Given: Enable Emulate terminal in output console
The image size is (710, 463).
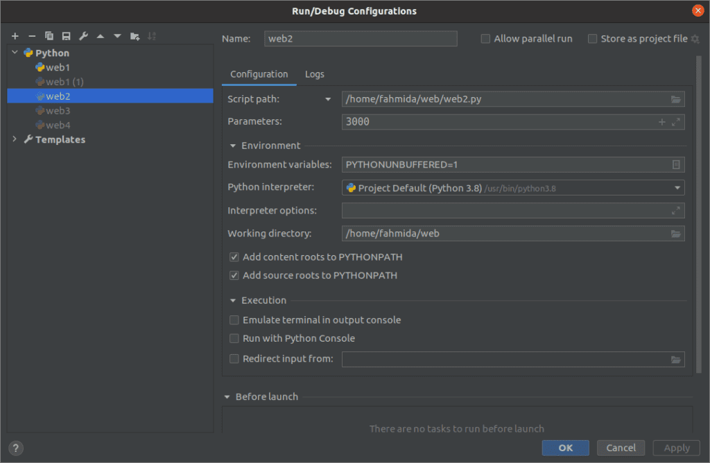Looking at the screenshot, I should [234, 320].
